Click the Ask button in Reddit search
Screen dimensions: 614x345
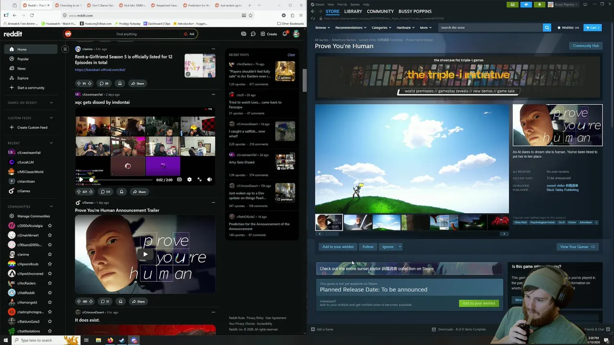point(189,34)
